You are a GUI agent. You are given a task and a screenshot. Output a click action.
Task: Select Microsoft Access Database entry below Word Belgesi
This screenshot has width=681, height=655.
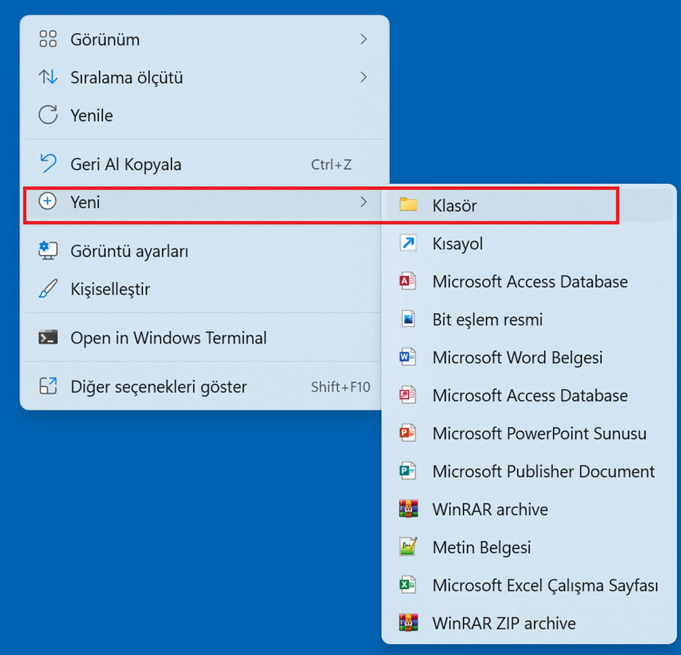(x=529, y=395)
